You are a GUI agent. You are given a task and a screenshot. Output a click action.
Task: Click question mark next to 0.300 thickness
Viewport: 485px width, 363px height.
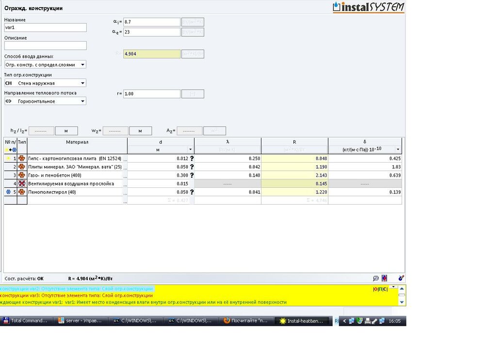pyautogui.click(x=192, y=175)
